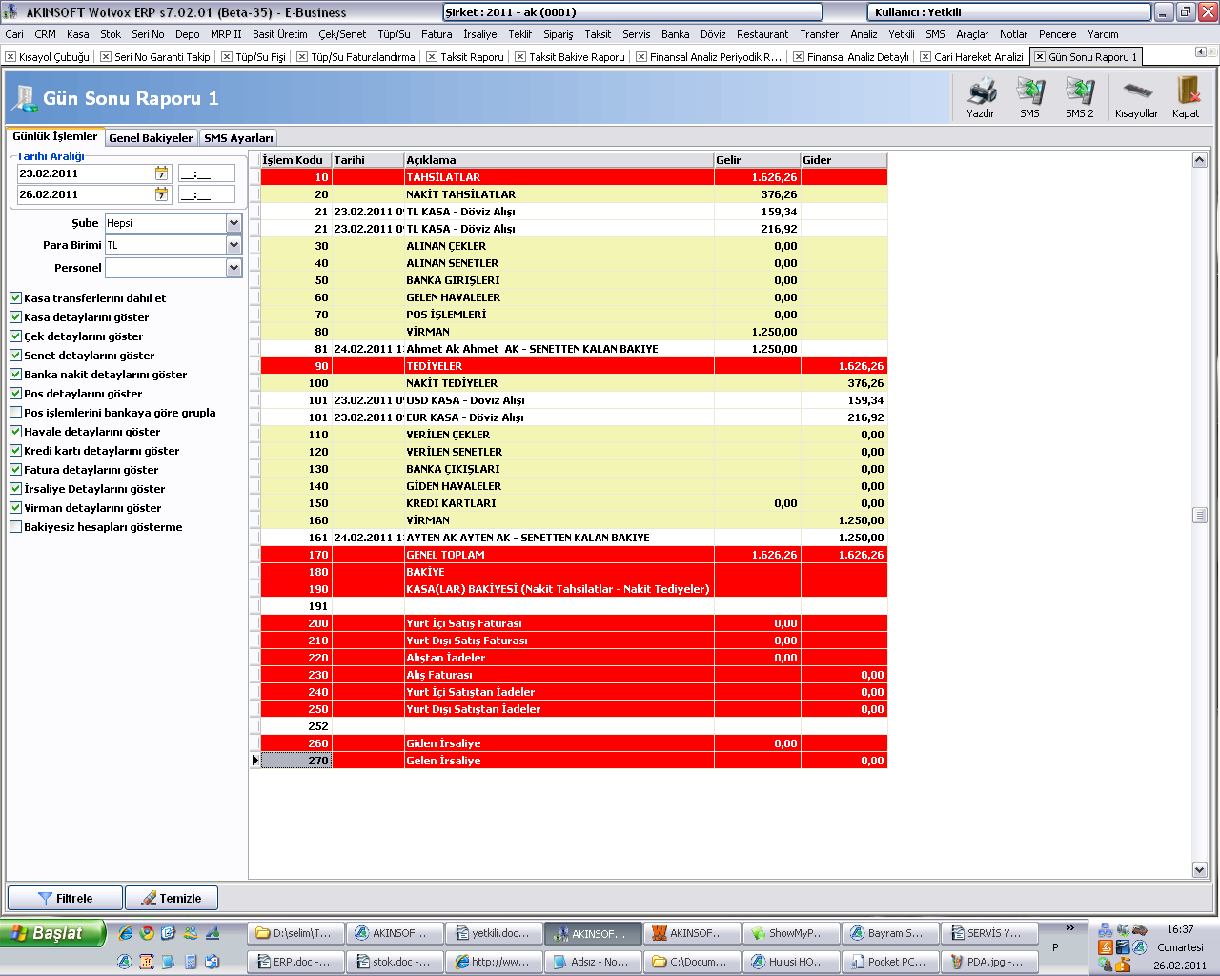Switch to SMS Ayarları tab
Screen dimensions: 1220x976
[x=238, y=138]
